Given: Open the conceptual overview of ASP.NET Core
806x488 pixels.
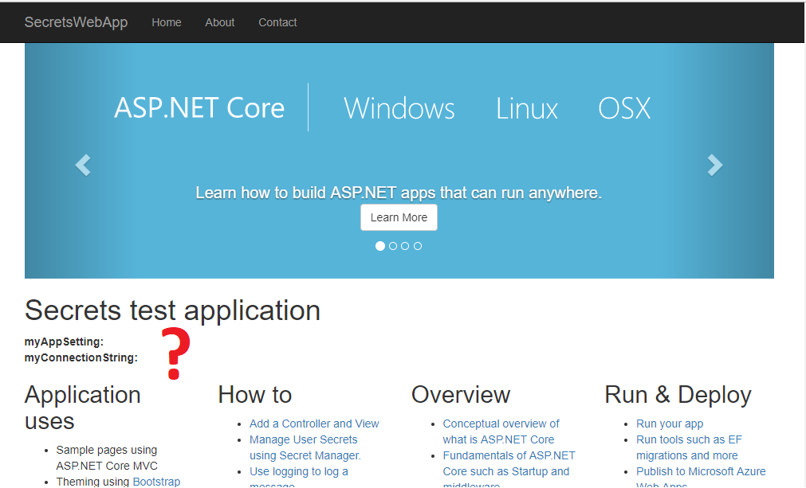Looking at the screenshot, I should tap(501, 424).
